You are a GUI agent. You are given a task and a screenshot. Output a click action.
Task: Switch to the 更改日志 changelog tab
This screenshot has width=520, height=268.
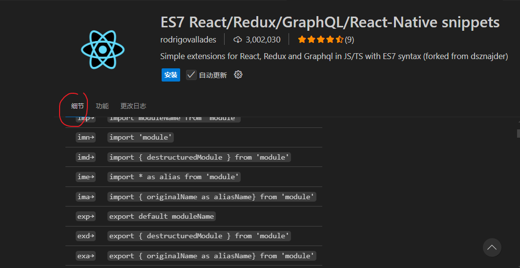pos(133,106)
